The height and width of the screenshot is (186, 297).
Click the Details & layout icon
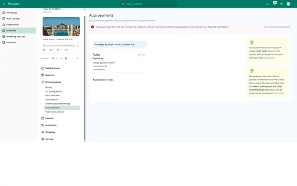click(x=43, y=68)
